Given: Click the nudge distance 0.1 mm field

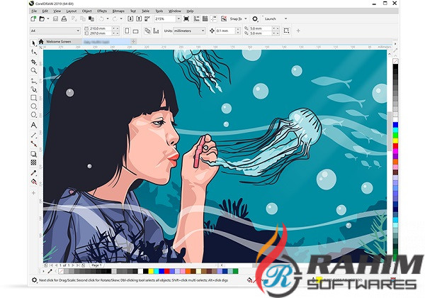Looking at the screenshot, I should 225,31.
